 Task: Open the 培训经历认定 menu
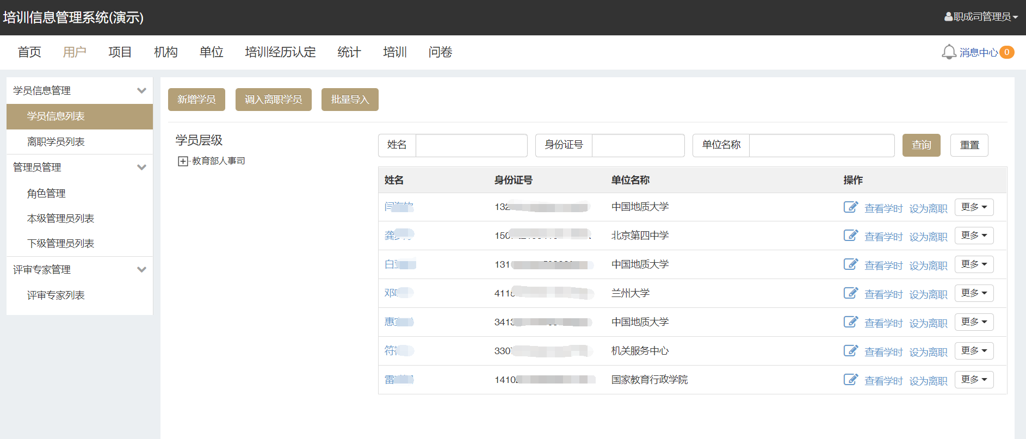(281, 52)
